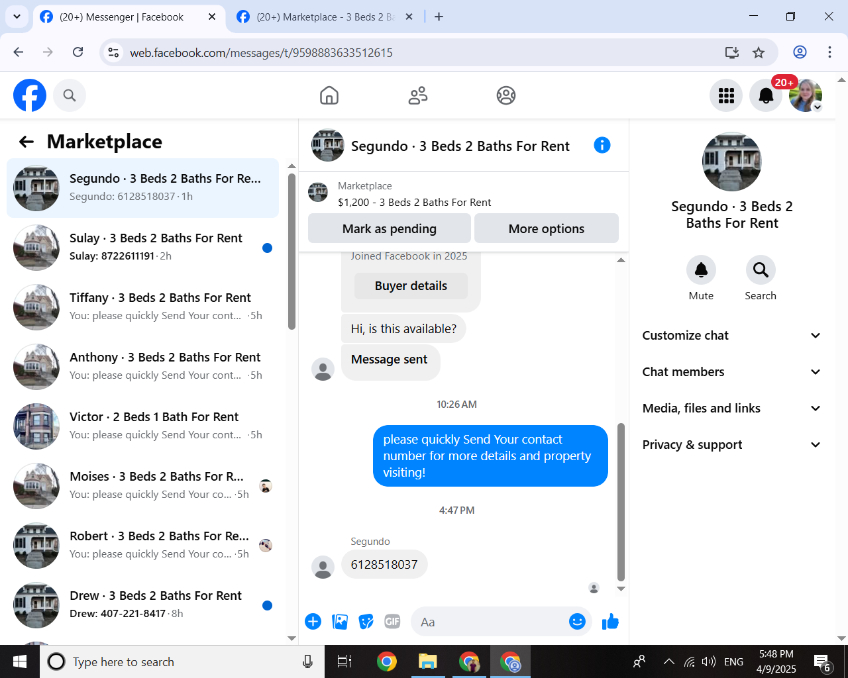Open Sulay's conversation in the list

pos(142,248)
